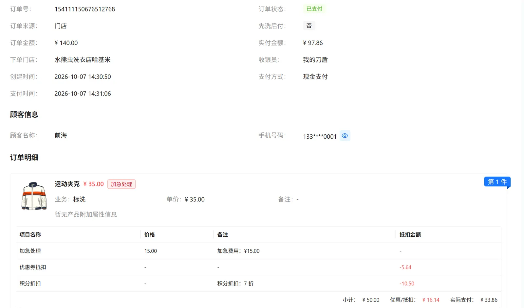524x308 pixels.
Task: Click the 暂无产品附加属性信息 note
Action: coord(86,214)
